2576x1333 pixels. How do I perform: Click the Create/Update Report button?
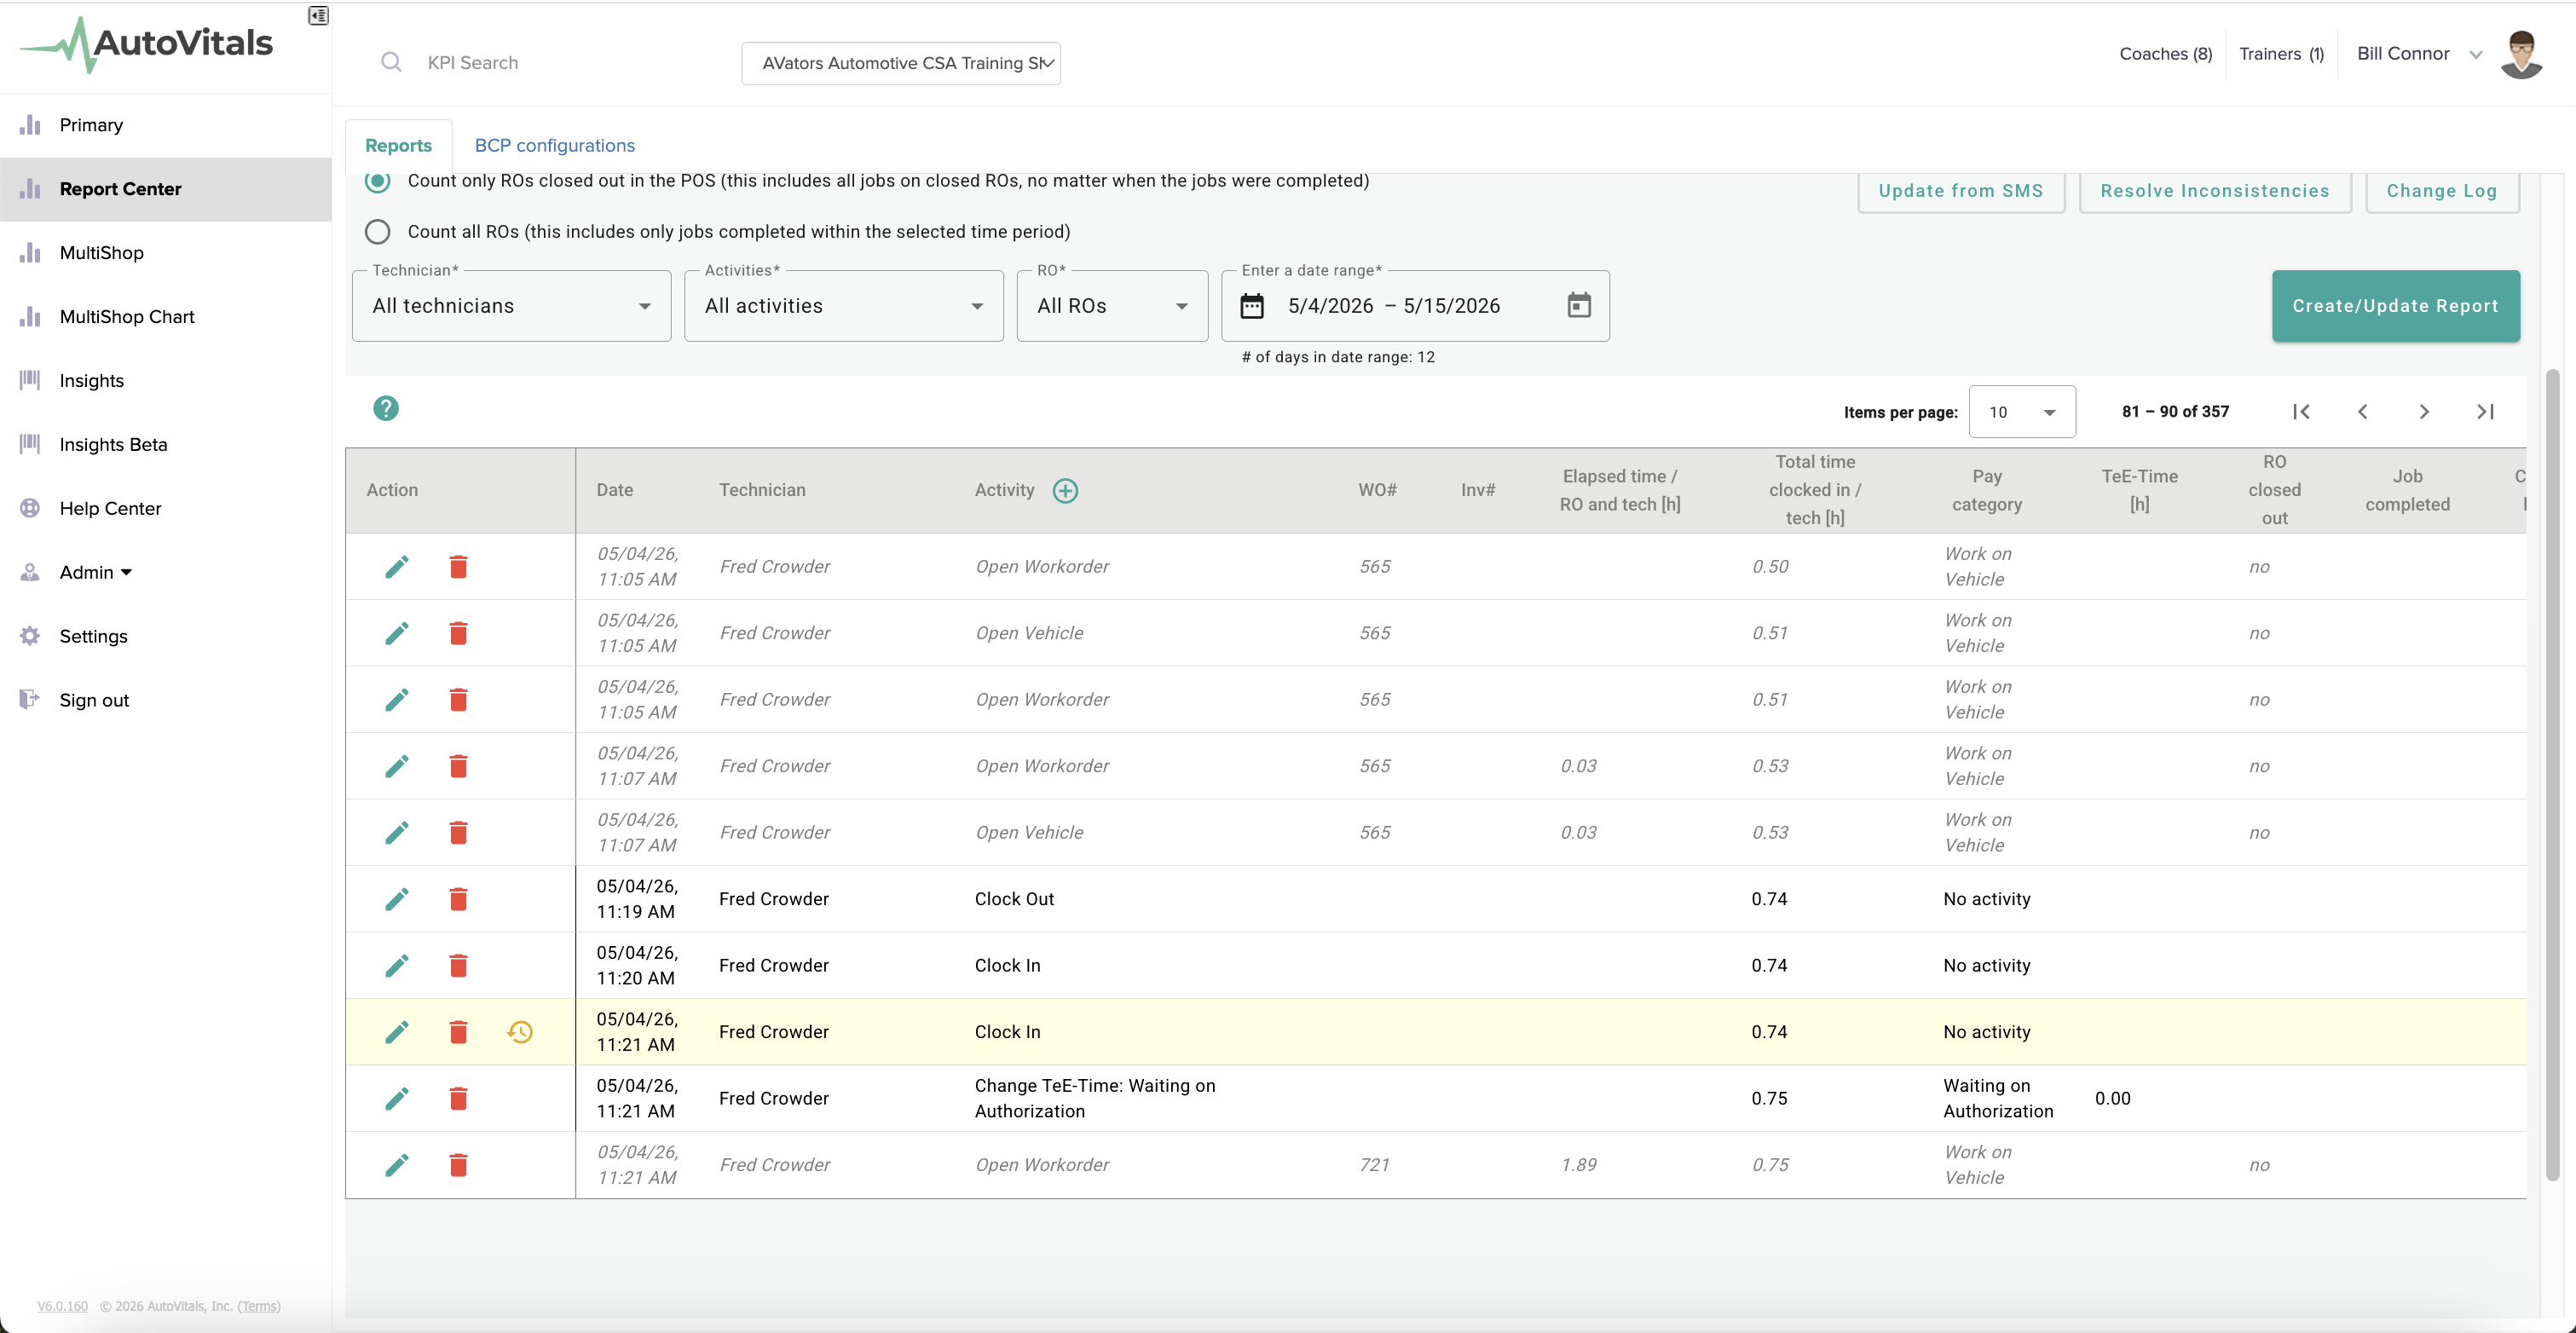tap(2395, 306)
